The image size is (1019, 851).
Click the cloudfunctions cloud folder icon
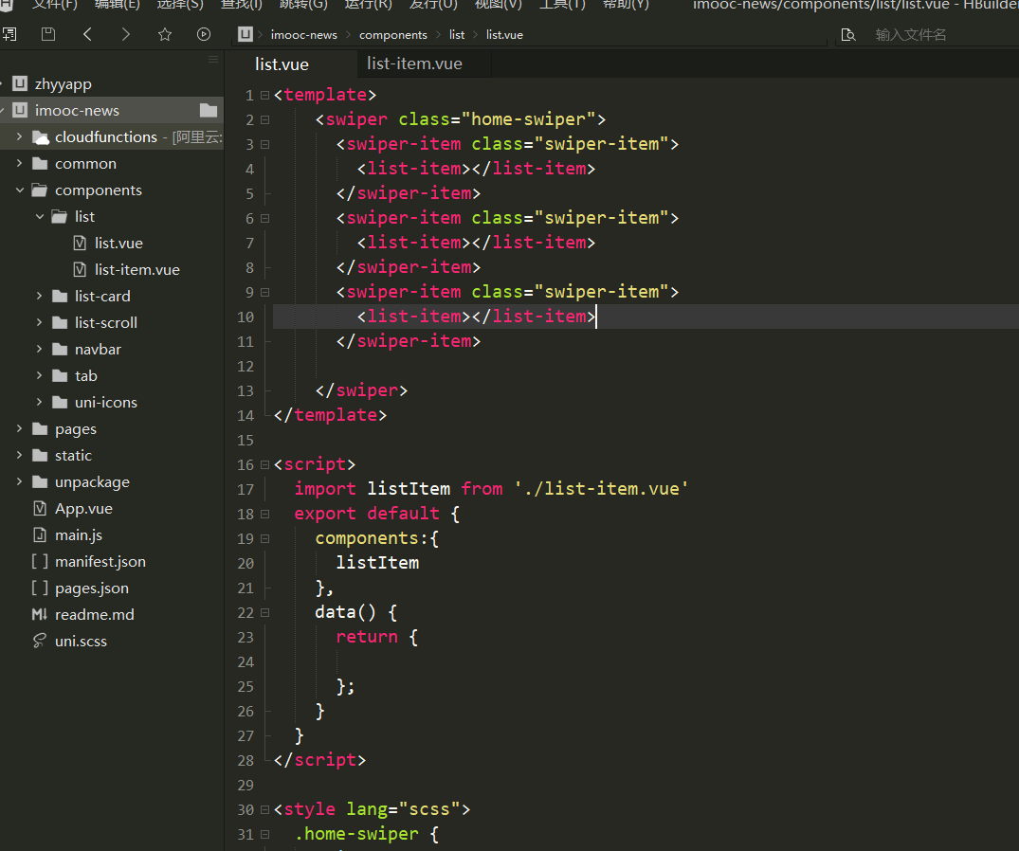pyautogui.click(x=41, y=137)
